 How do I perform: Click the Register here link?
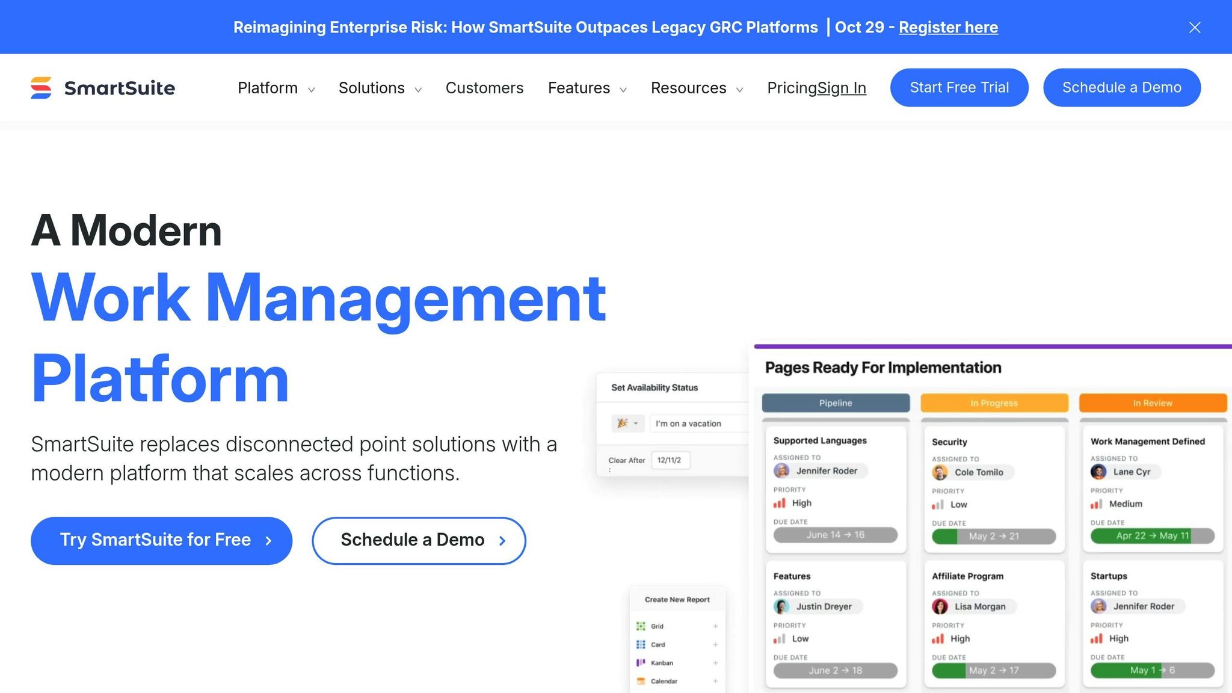click(x=948, y=27)
